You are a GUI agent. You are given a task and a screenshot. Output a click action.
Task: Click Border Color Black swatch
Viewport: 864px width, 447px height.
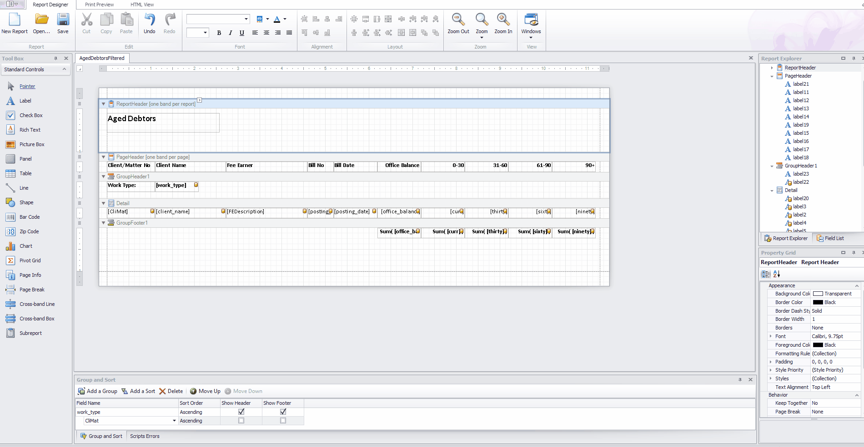tap(818, 302)
